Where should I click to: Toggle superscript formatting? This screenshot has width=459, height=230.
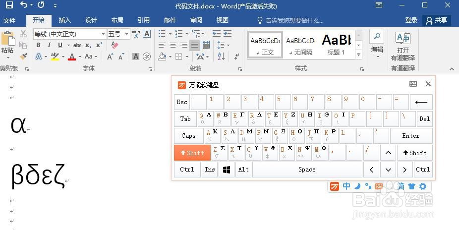(99, 45)
